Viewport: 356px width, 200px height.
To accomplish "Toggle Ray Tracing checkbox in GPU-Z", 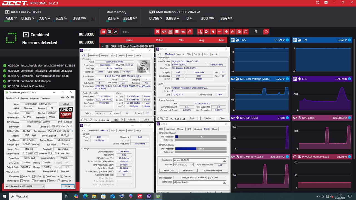I will (x=33, y=181).
